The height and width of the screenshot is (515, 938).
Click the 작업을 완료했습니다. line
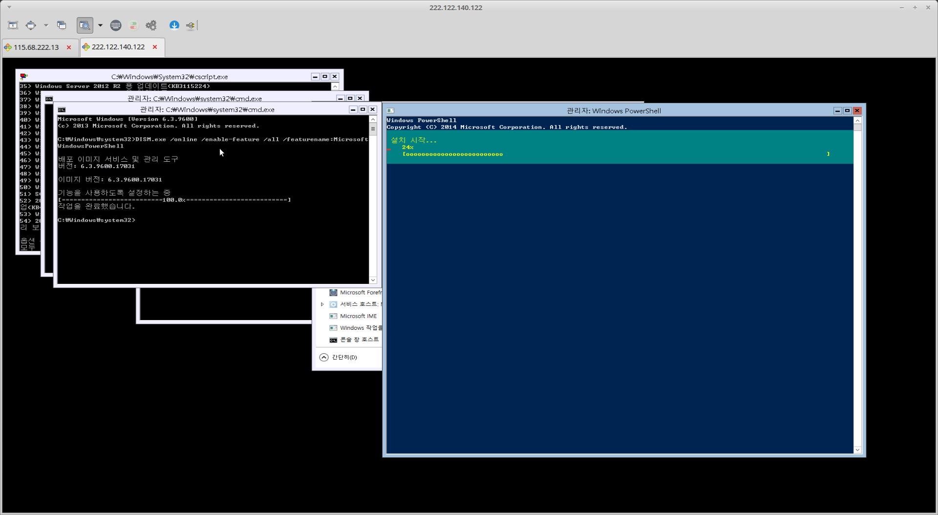96,206
